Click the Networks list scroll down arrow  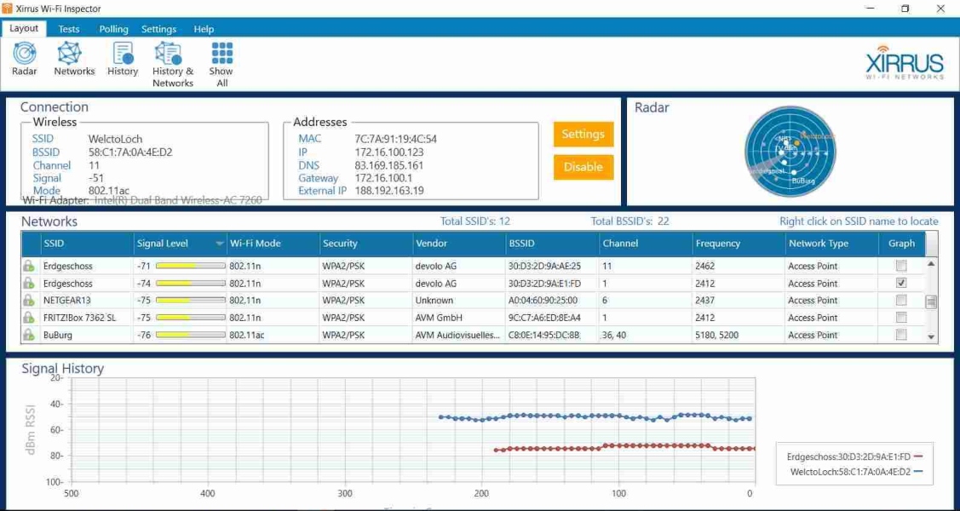pos(931,336)
